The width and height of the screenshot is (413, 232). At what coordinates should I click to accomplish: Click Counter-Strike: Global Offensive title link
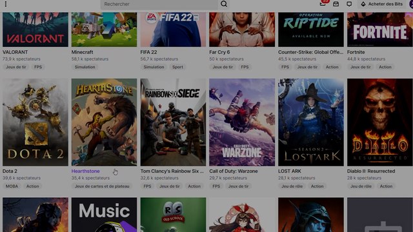click(x=310, y=52)
